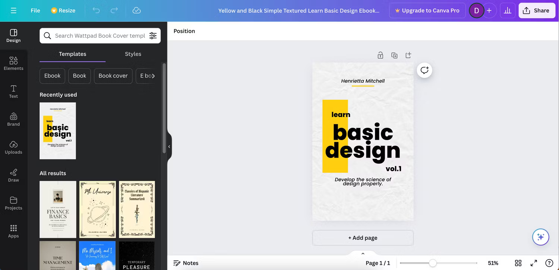
Task: Collapse the side panel with arrow handle
Action: (x=169, y=147)
